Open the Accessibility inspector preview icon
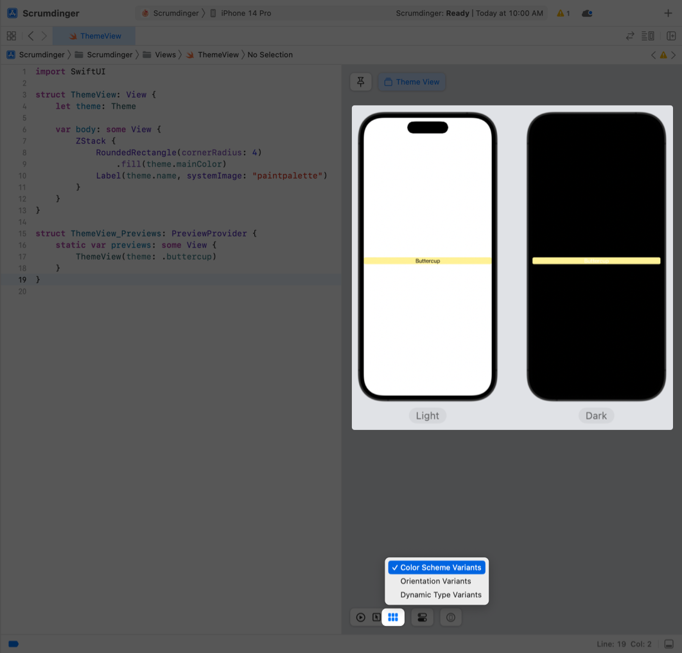The width and height of the screenshot is (682, 653). (x=450, y=617)
